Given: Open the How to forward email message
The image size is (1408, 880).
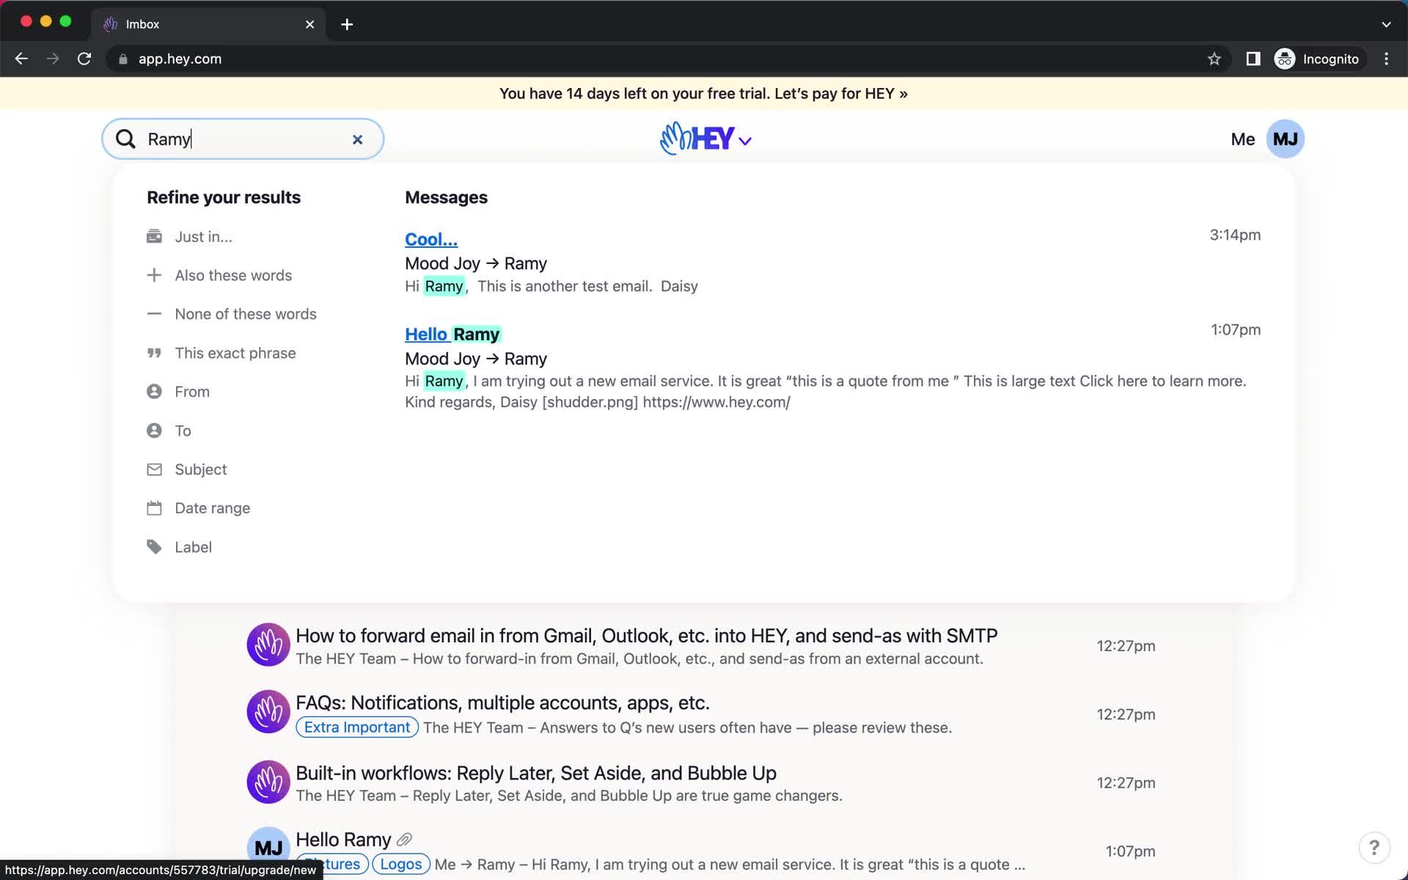Looking at the screenshot, I should coord(646,636).
